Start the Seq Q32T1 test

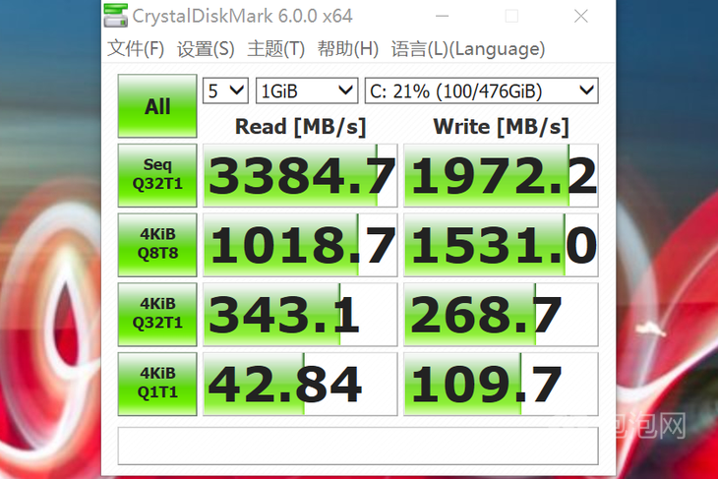pos(157,175)
